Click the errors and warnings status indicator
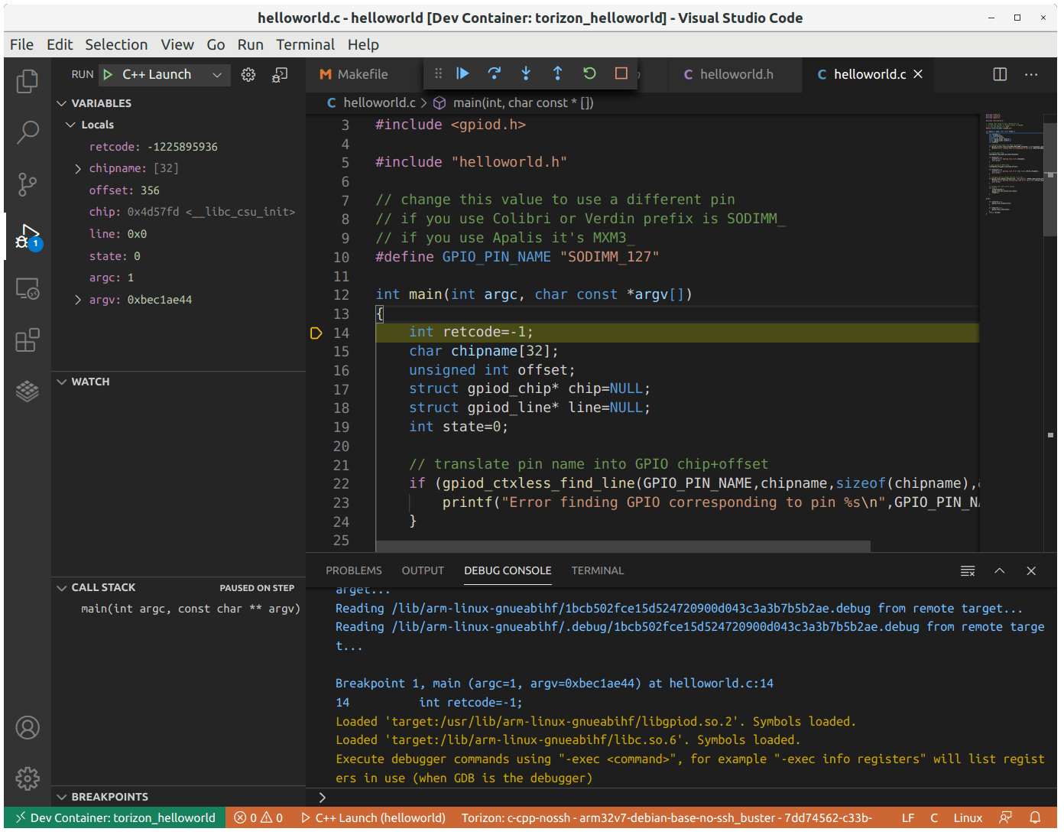The height and width of the screenshot is (835, 1064). 258,817
